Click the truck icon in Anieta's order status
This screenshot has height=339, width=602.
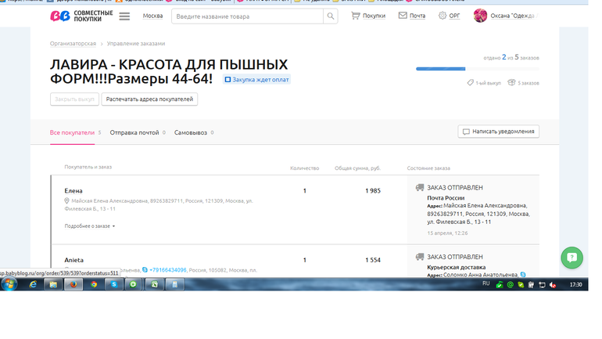click(420, 257)
